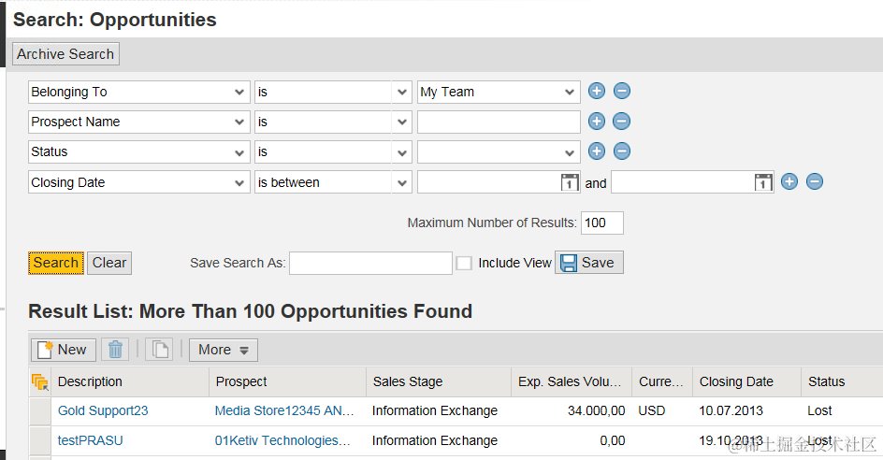Open the Gold Support23 opportunity link
This screenshot has width=883, height=460.
coord(103,410)
